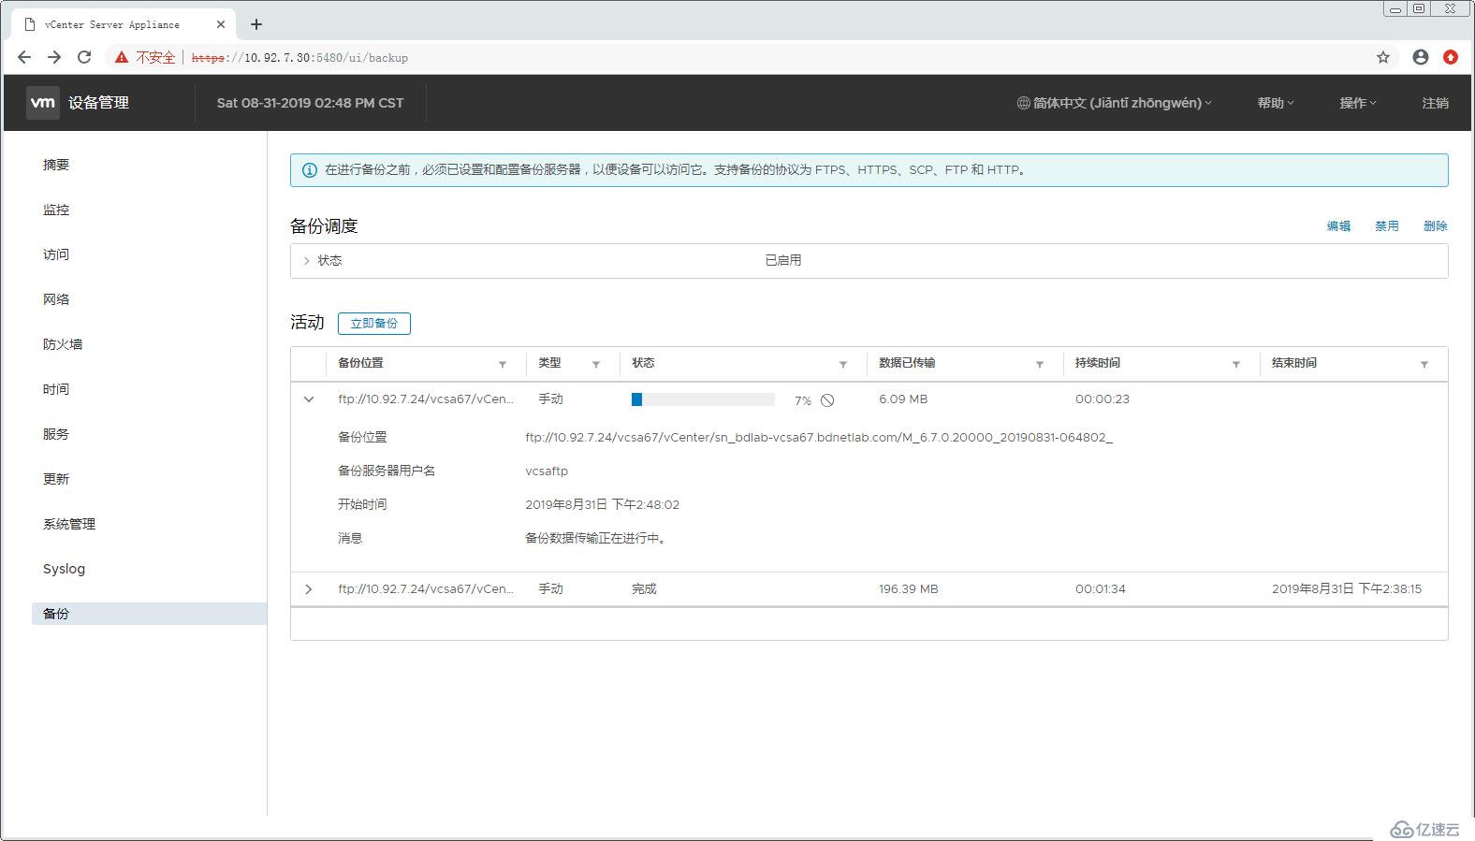Image resolution: width=1475 pixels, height=841 pixels.
Task: Open 网络 in the sidebar
Action: click(x=56, y=299)
